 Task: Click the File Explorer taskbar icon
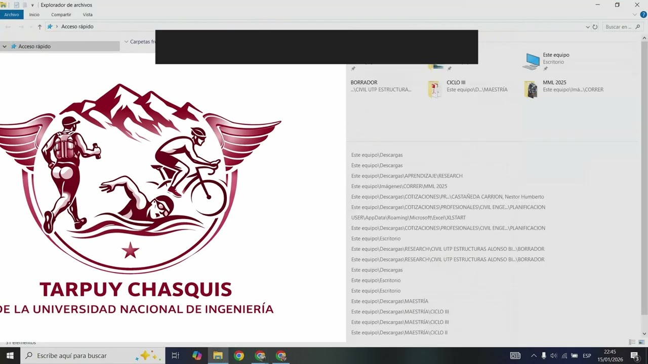coord(218,356)
